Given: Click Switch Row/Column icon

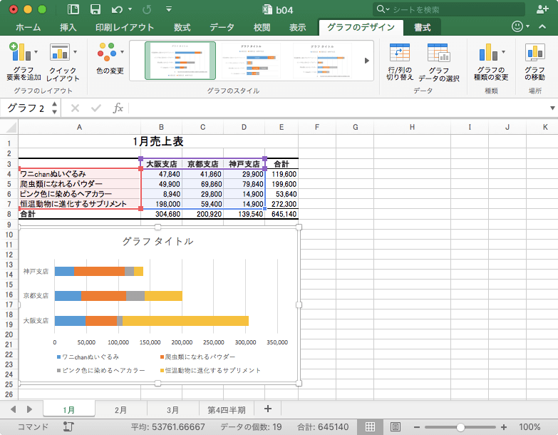Looking at the screenshot, I should 399,52.
